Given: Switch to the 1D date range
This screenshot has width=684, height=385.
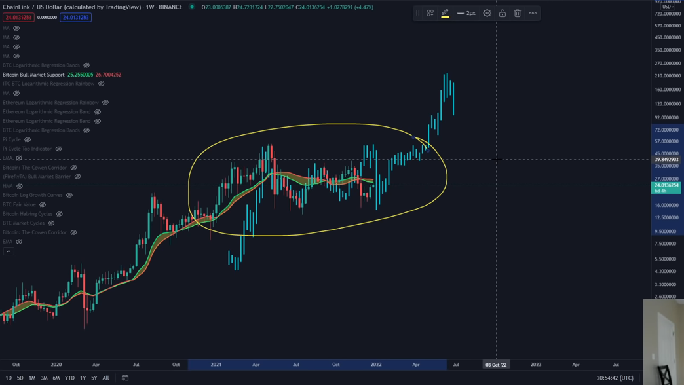Looking at the screenshot, I should click(9, 378).
